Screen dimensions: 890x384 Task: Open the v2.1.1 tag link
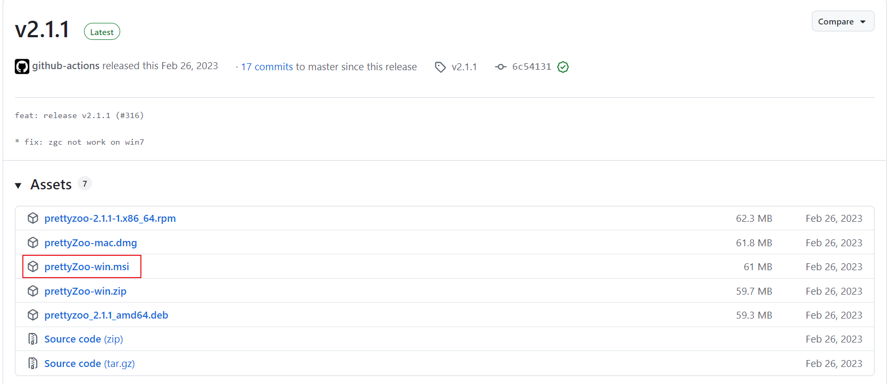(464, 67)
